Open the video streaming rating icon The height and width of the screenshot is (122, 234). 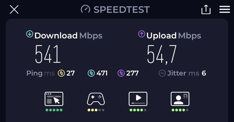[x=138, y=99]
